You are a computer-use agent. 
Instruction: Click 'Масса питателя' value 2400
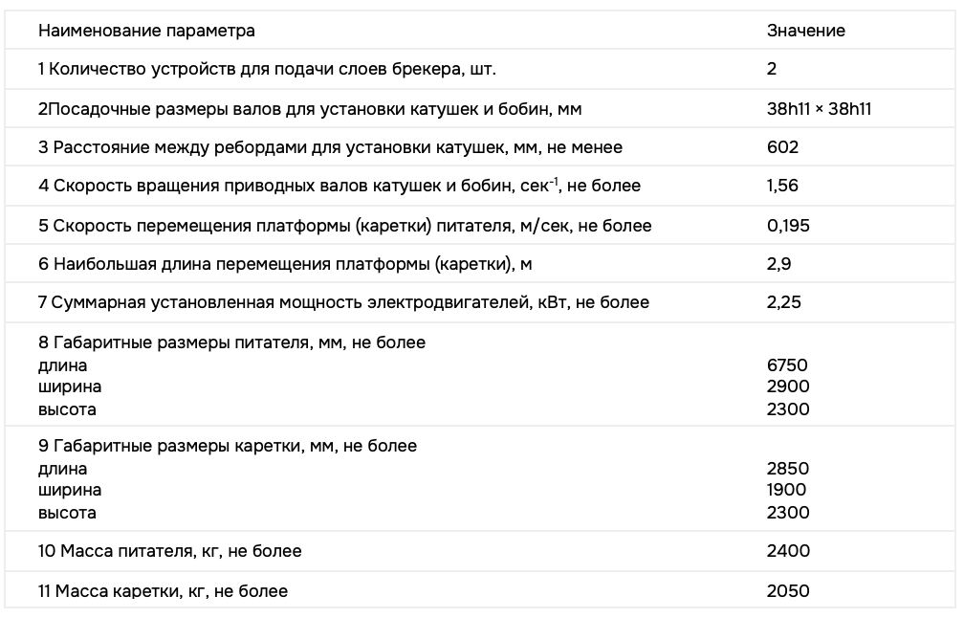pyautogui.click(x=788, y=551)
